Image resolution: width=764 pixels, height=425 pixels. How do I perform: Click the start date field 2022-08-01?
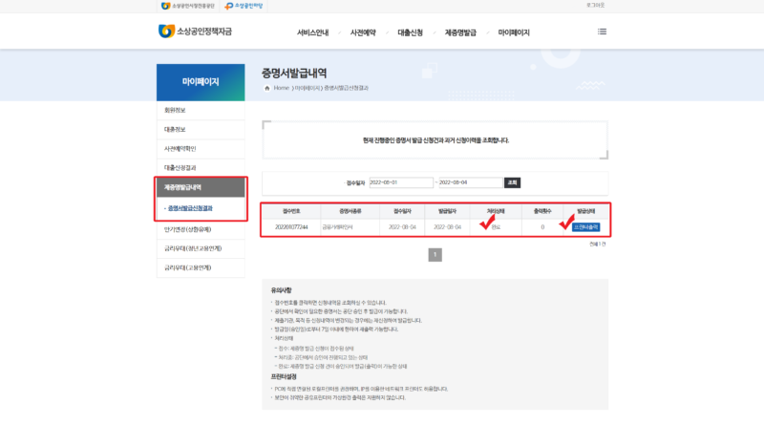[401, 182]
